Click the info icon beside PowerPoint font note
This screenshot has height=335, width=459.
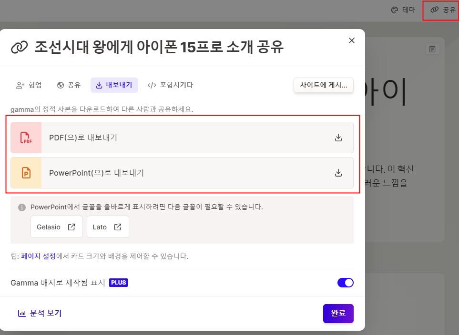pyautogui.click(x=21, y=207)
